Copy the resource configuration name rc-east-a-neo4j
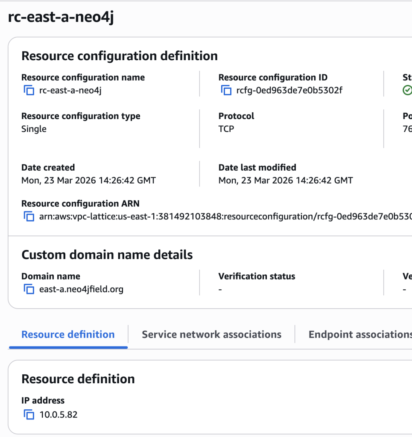The width and height of the screenshot is (412, 437). pos(29,90)
